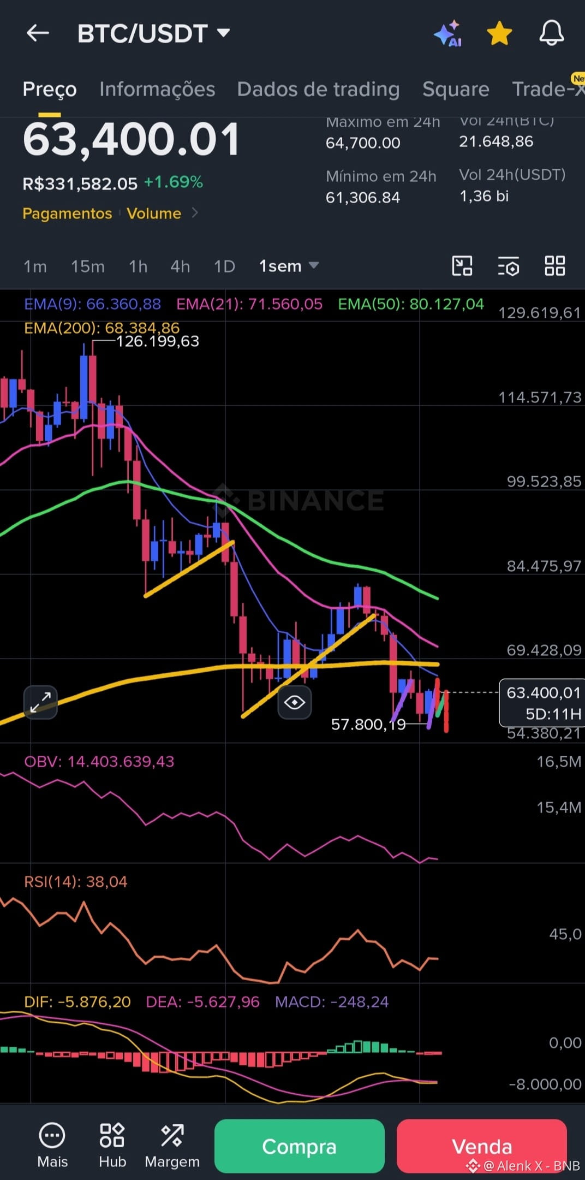Open the Trade-X tab
The width and height of the screenshot is (585, 1180).
(x=548, y=89)
